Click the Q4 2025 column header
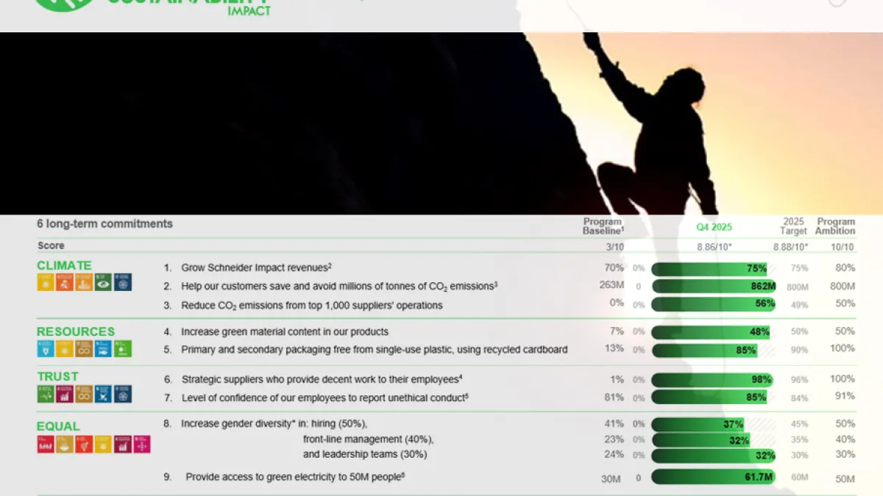Screen dimensions: 883x496 tap(714, 227)
